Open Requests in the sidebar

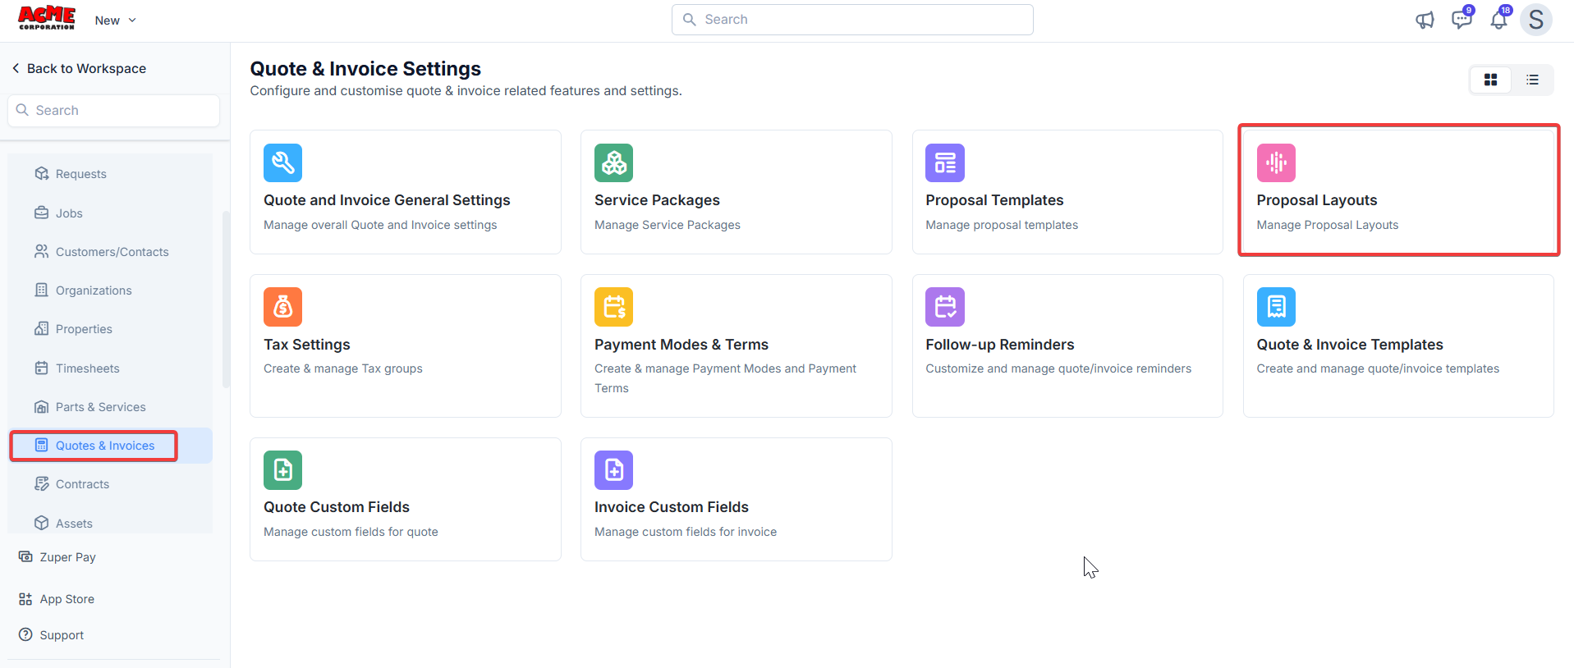[80, 174]
